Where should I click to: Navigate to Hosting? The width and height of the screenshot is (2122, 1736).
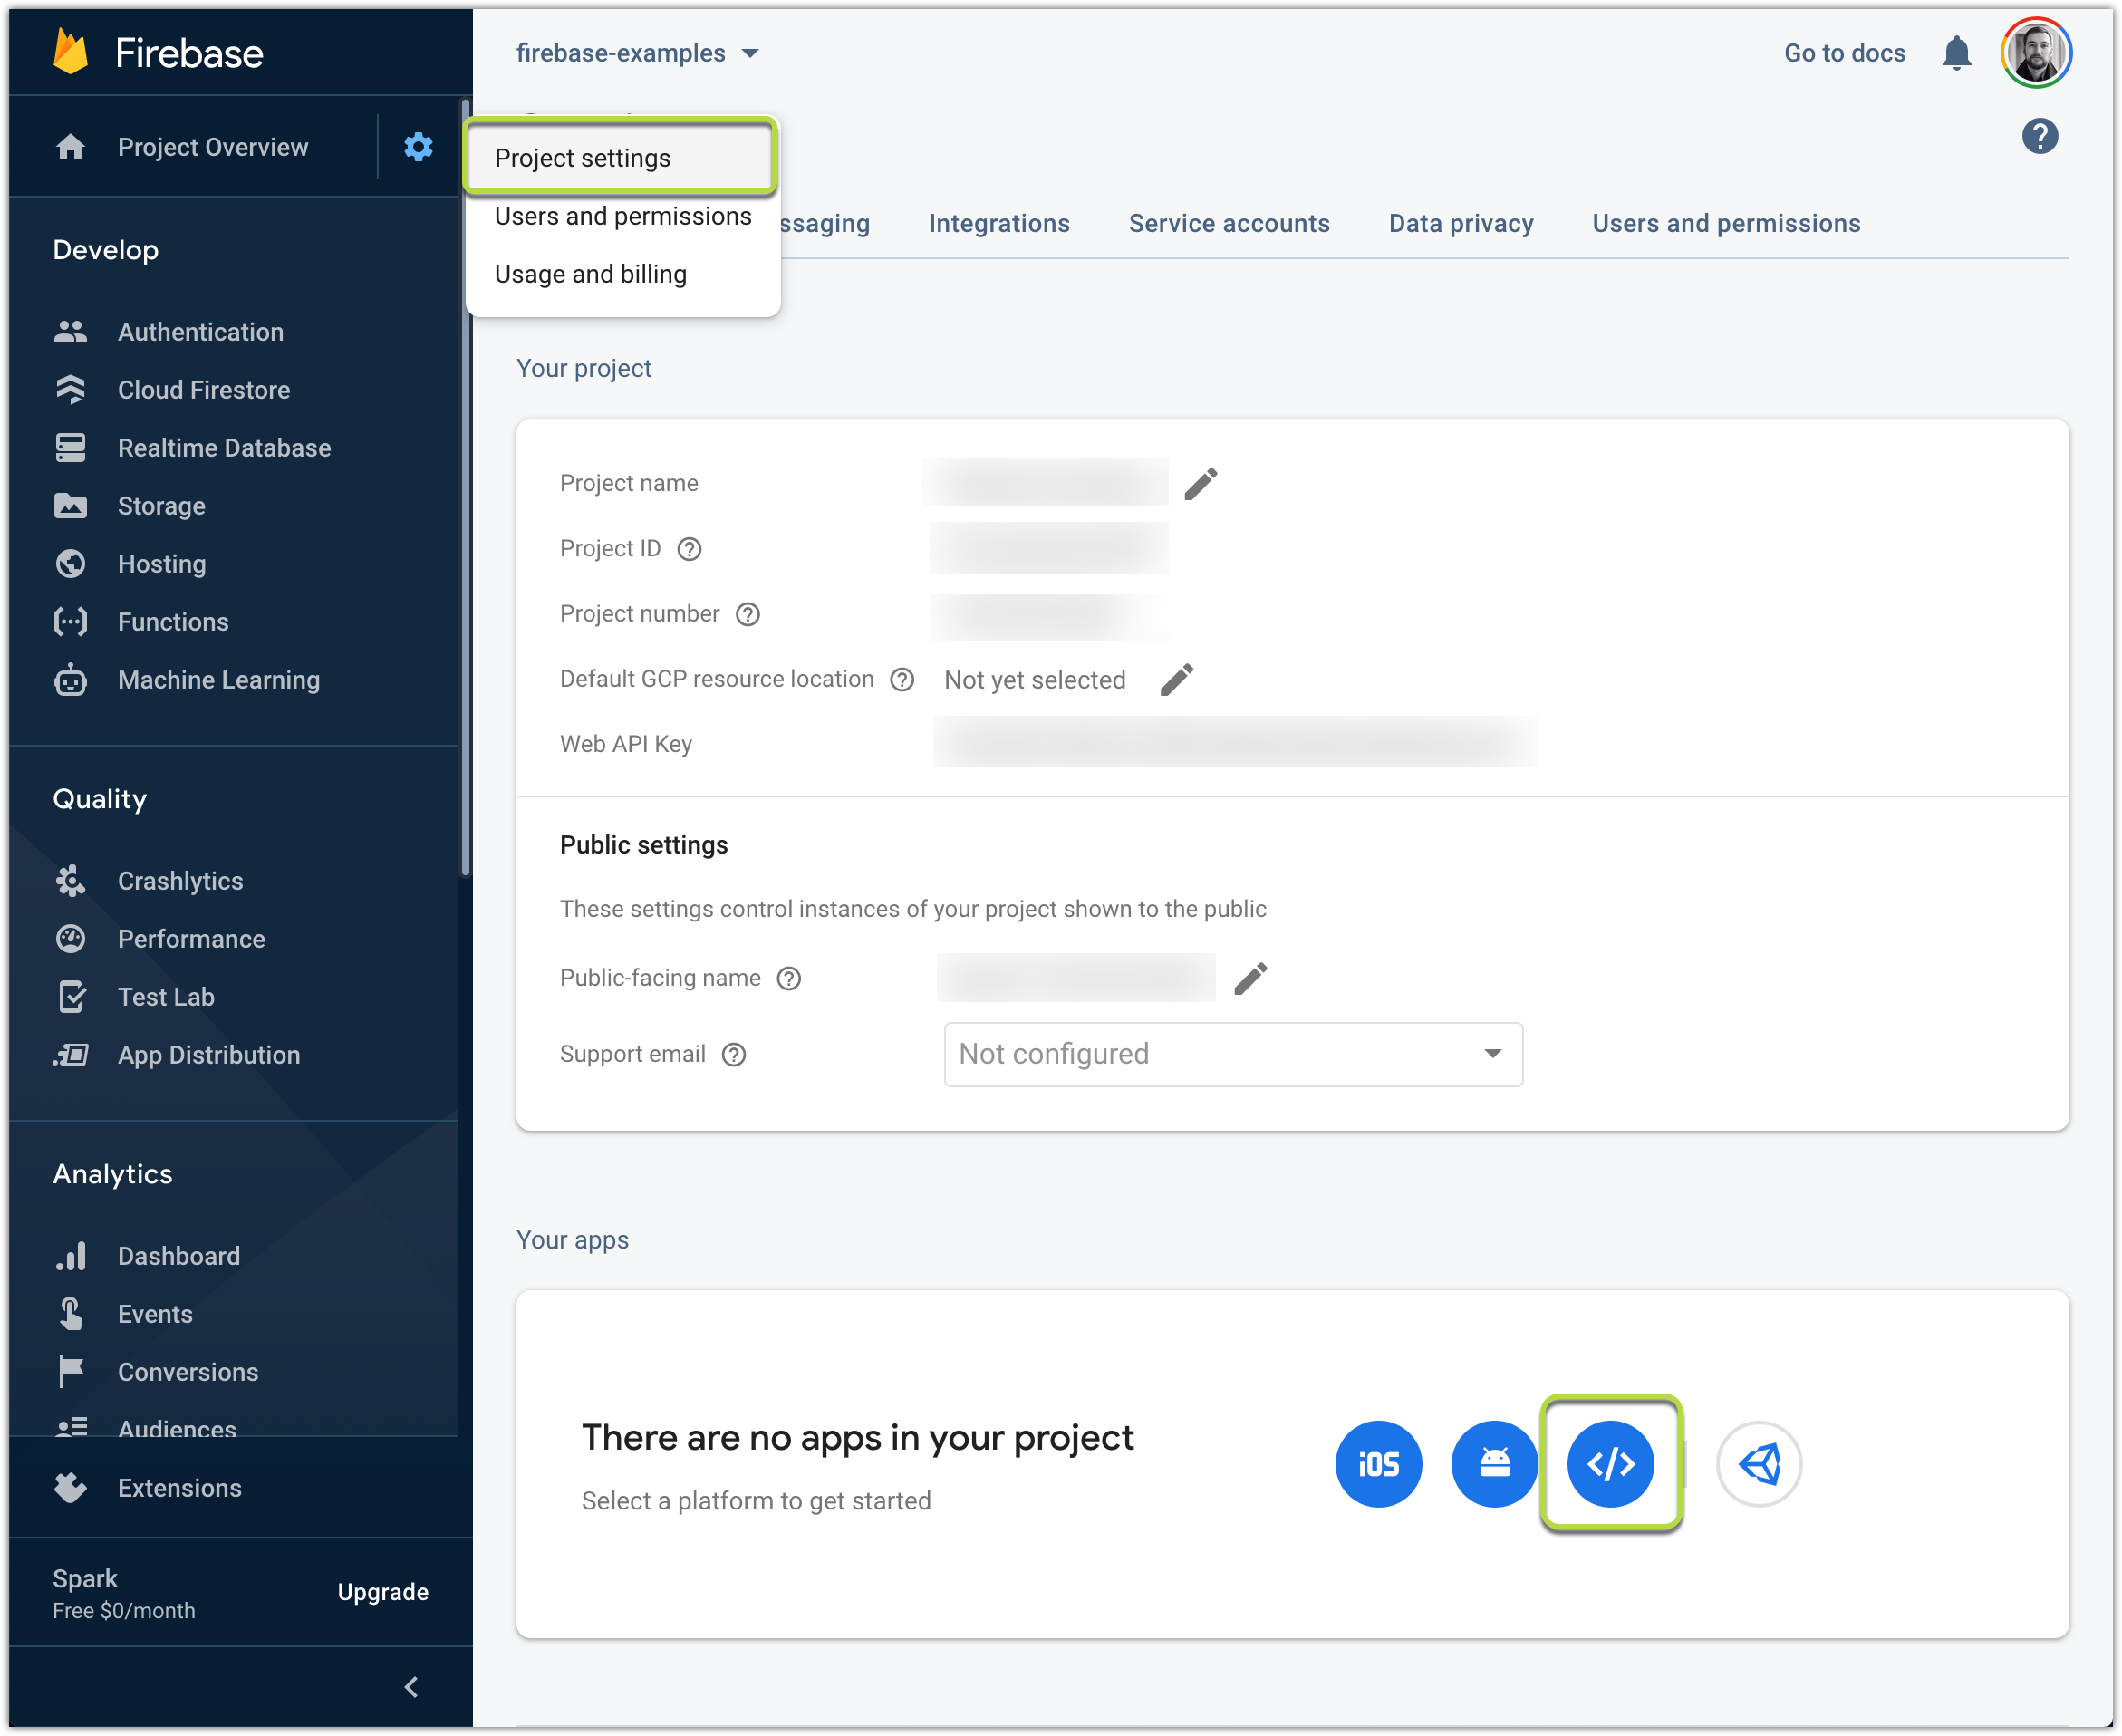[x=161, y=564]
